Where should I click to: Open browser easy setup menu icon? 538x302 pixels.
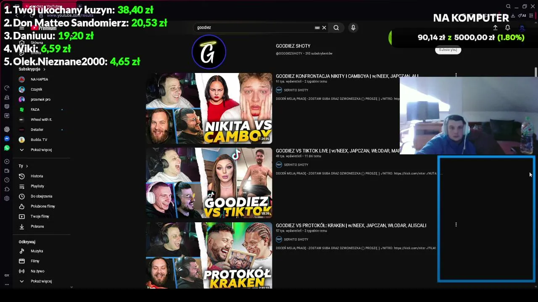click(x=532, y=16)
